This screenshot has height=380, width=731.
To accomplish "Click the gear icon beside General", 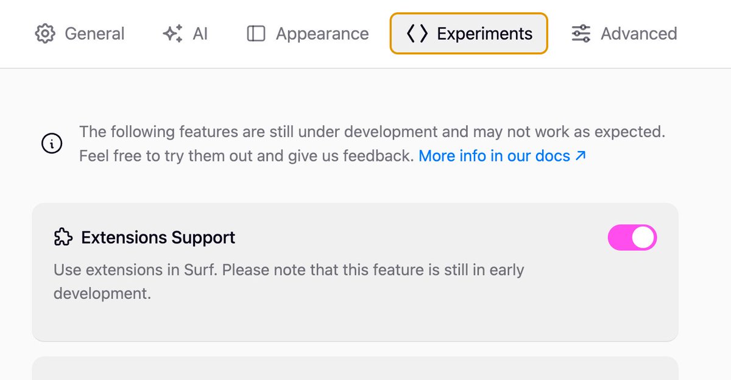I will (x=44, y=33).
